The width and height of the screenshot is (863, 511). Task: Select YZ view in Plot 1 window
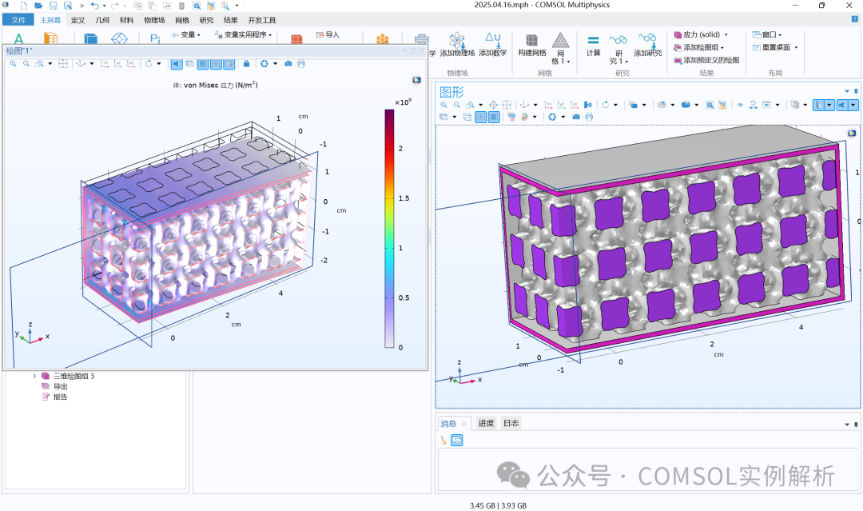click(x=117, y=64)
